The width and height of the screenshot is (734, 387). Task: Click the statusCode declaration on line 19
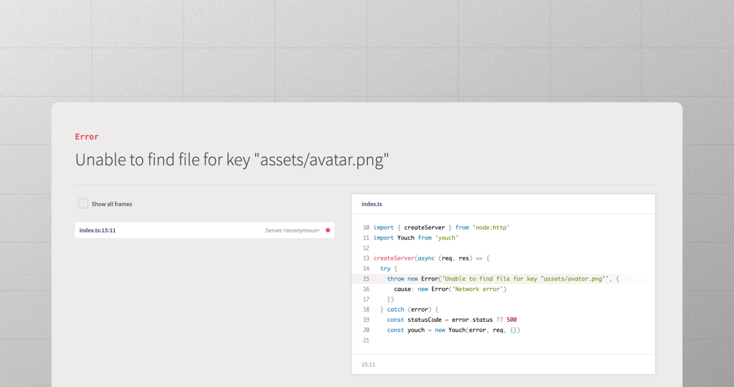[x=424, y=320]
